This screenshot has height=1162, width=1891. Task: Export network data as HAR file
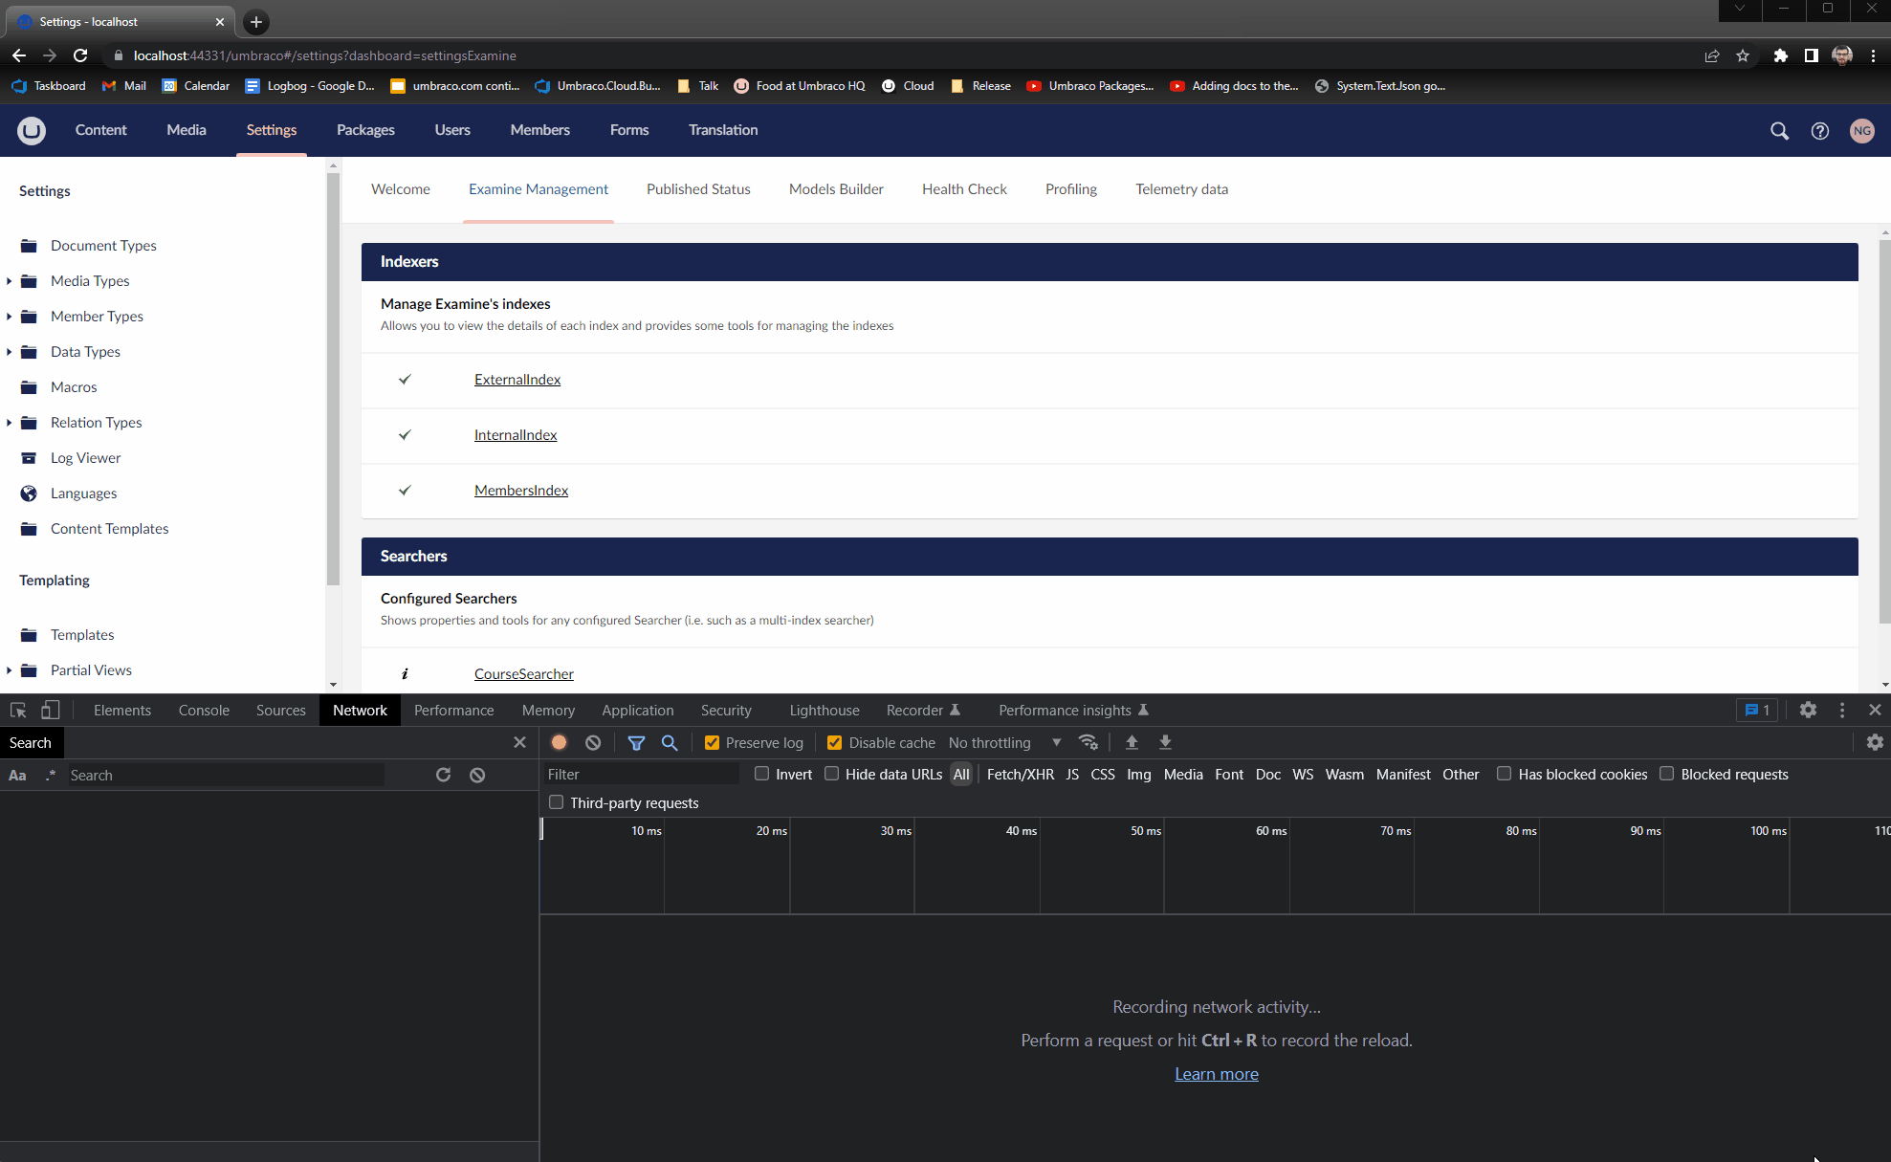point(1165,742)
